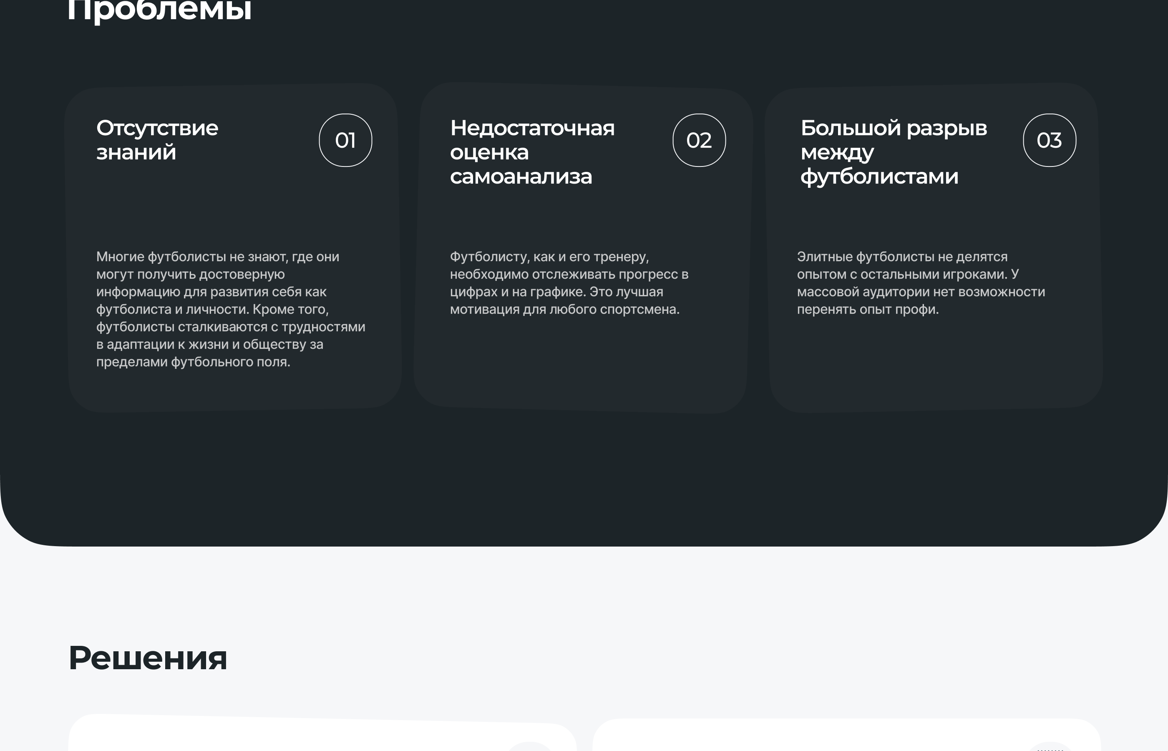The height and width of the screenshot is (751, 1168).
Task: Click the paragraph starting 'Многие футболисты не знают'
Action: click(230, 309)
